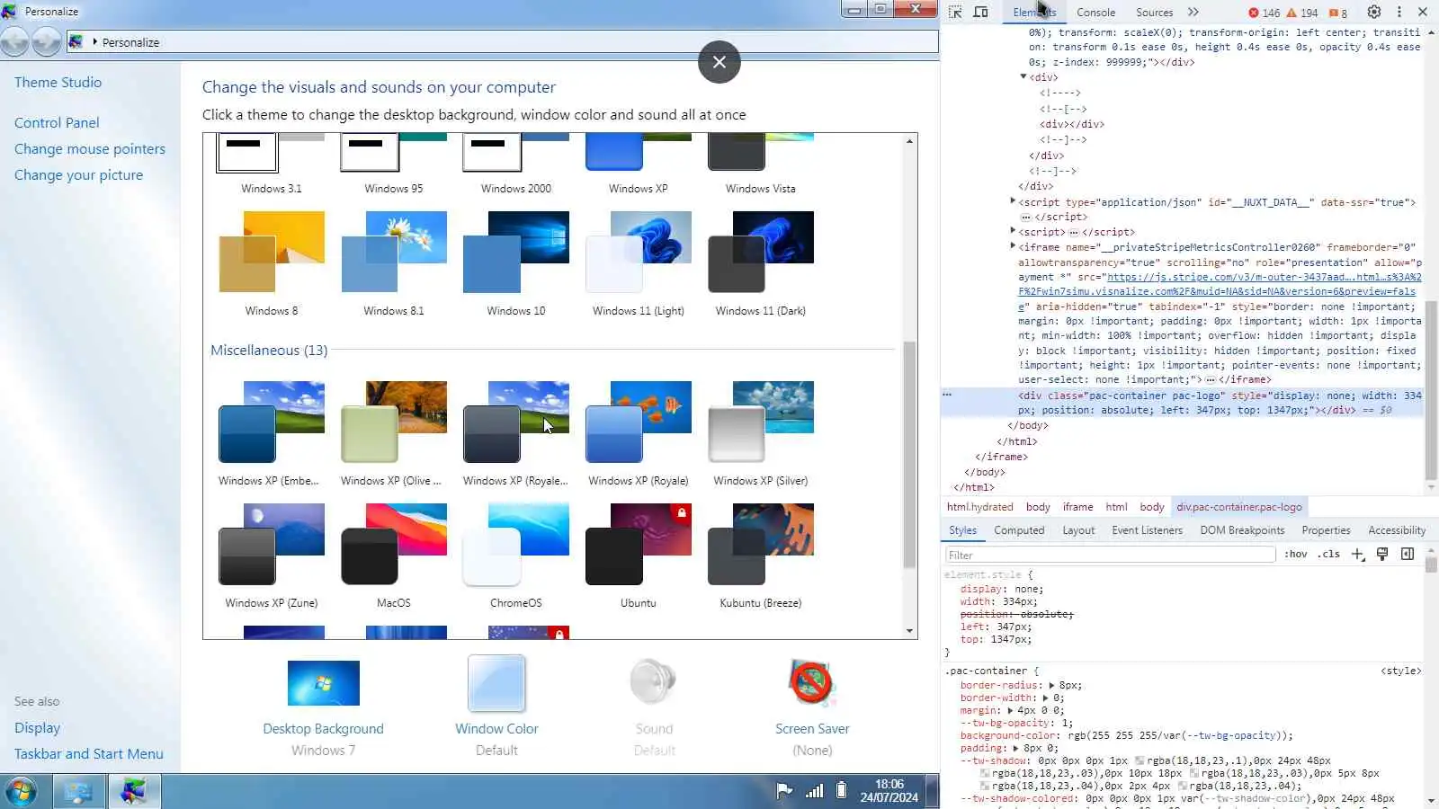Toggle the :hov element state panel
This screenshot has height=809, width=1439.
(1296, 555)
